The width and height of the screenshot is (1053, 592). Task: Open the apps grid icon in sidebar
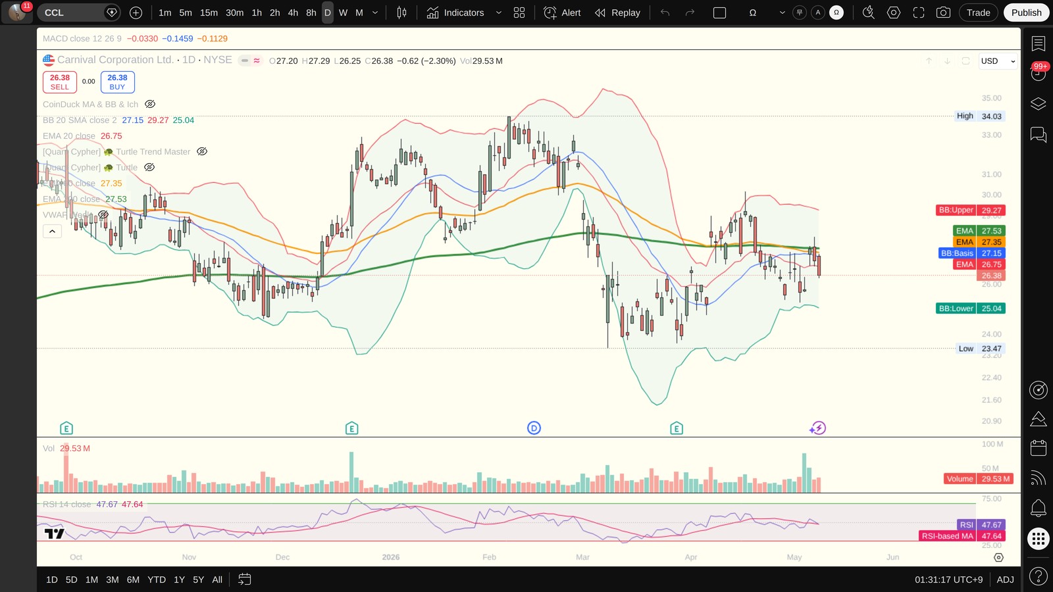pyautogui.click(x=1039, y=539)
